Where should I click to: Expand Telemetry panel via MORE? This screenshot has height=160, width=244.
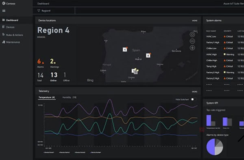[x=194, y=92]
